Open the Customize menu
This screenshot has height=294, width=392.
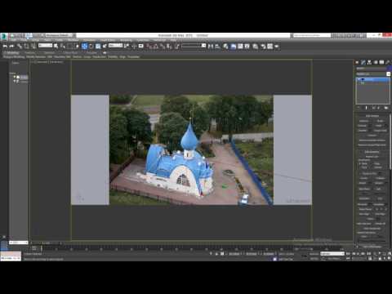point(143,40)
